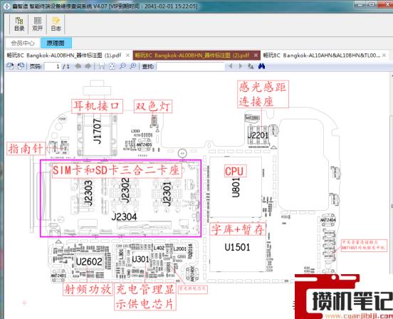This screenshot has height=319, width=393.
Task: Click the fit-width icon
Action: click(102, 66)
